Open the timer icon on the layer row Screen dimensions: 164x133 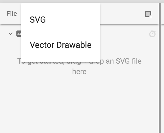point(152,34)
